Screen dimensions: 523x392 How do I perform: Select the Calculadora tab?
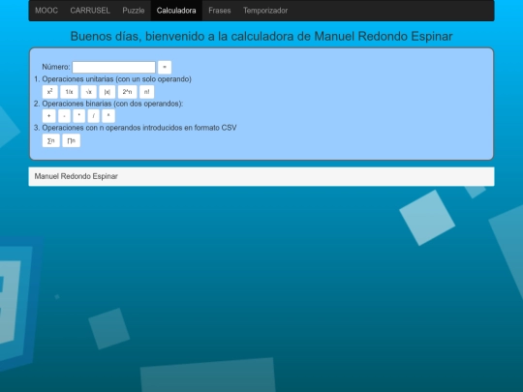[176, 11]
